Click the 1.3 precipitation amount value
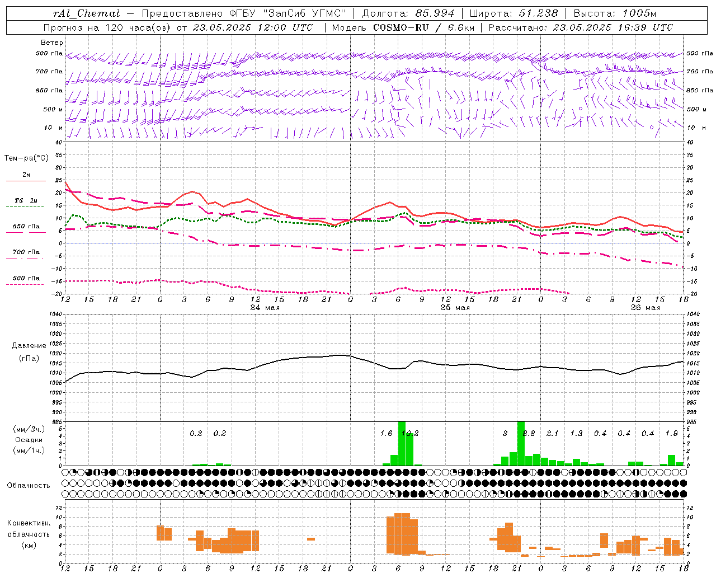The width and height of the screenshot is (716, 573). 576,434
